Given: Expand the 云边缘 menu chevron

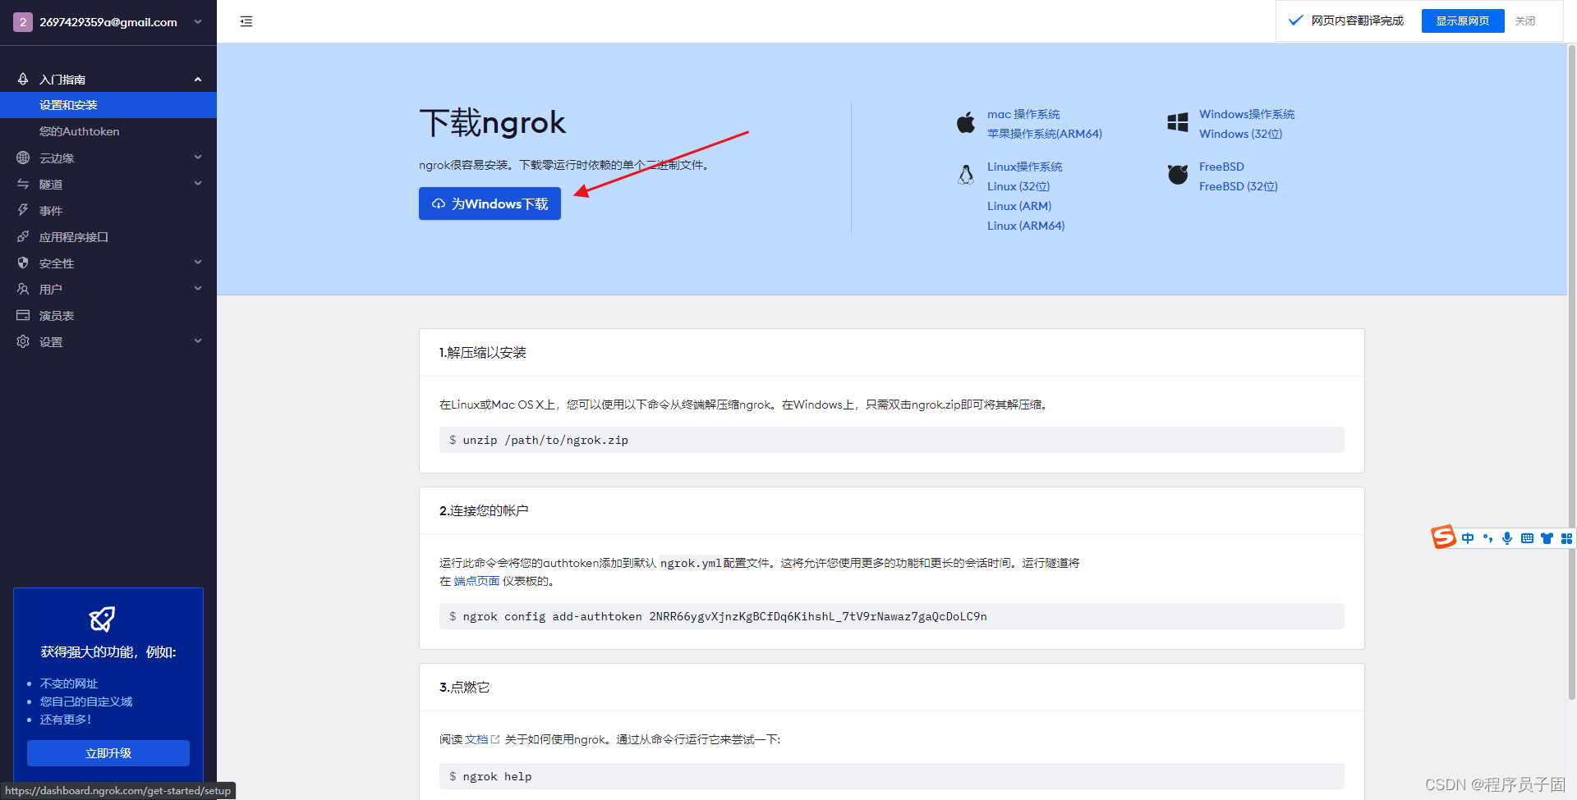Looking at the screenshot, I should (198, 158).
